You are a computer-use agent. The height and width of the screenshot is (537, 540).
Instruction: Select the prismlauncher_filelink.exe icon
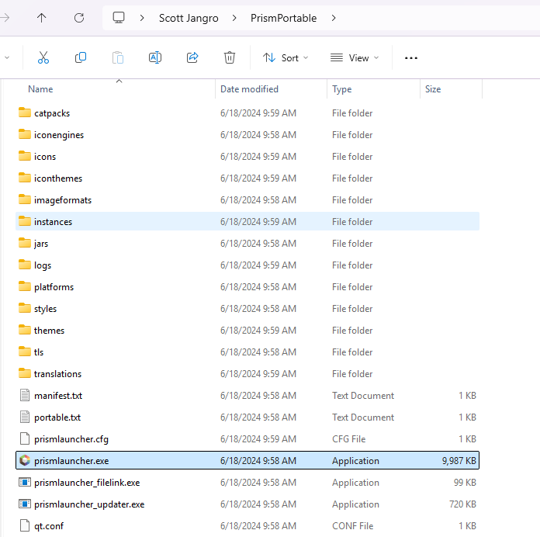tap(25, 482)
